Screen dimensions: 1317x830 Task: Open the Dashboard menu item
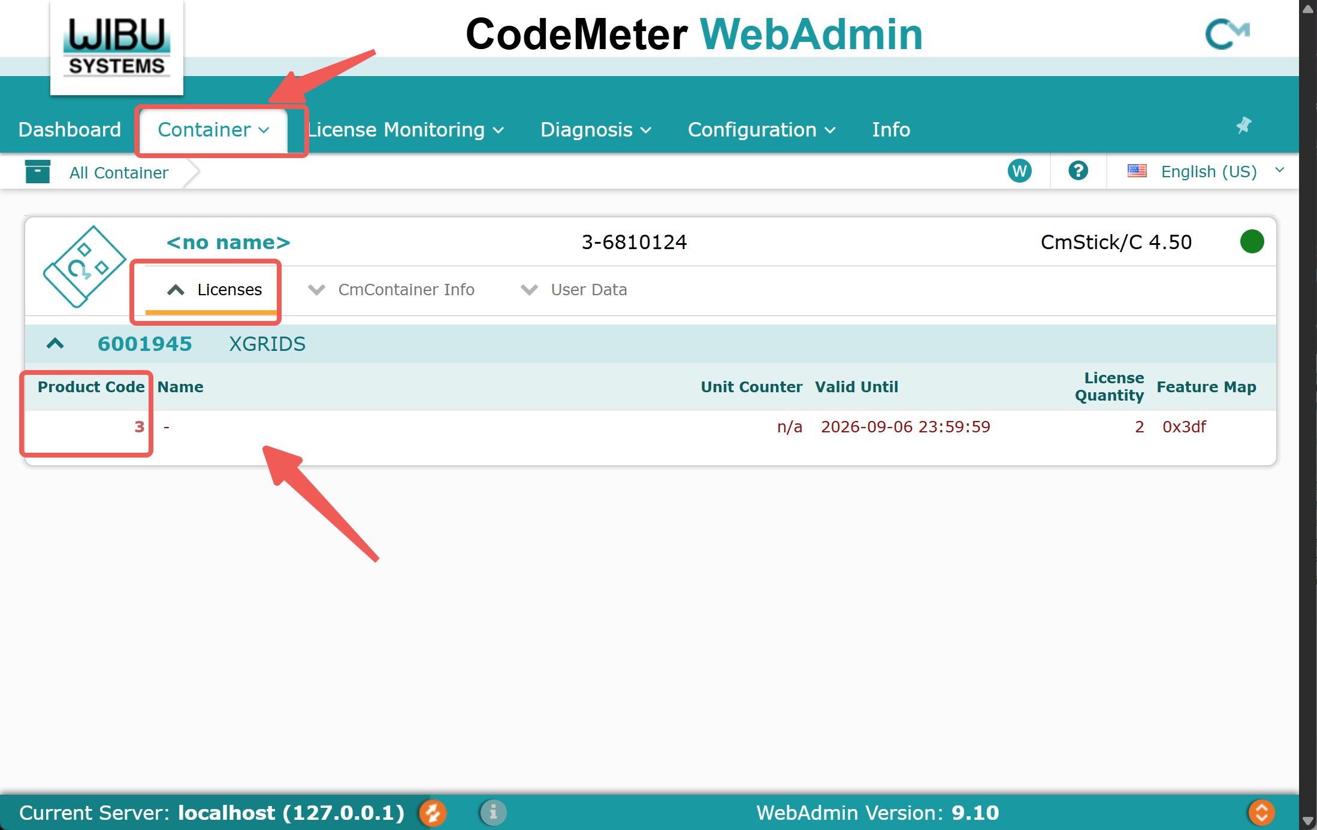(x=70, y=129)
